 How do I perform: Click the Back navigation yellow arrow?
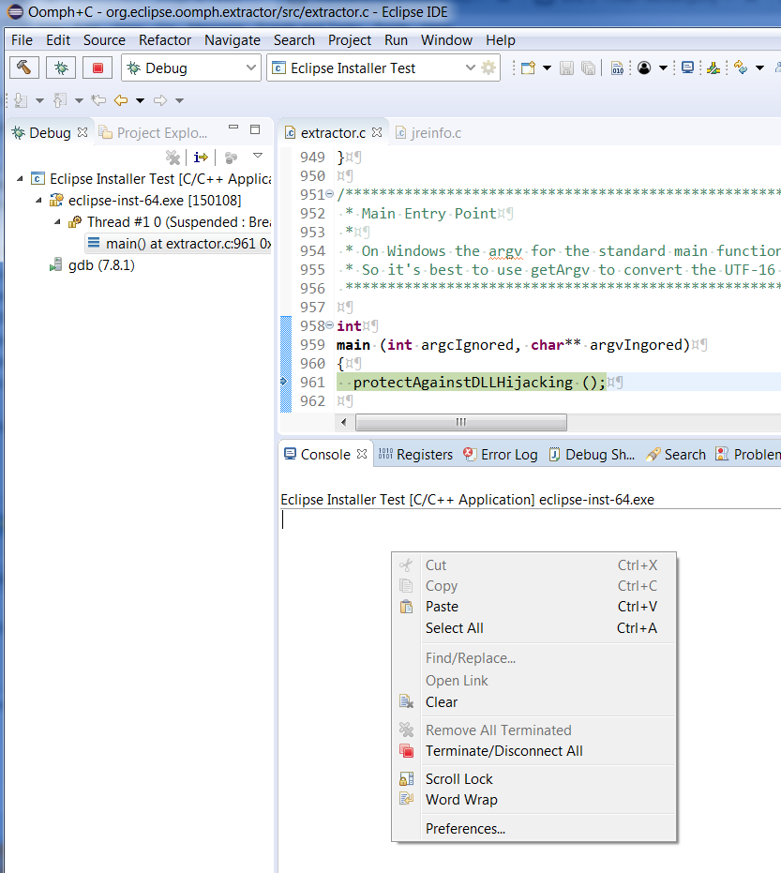click(x=121, y=100)
